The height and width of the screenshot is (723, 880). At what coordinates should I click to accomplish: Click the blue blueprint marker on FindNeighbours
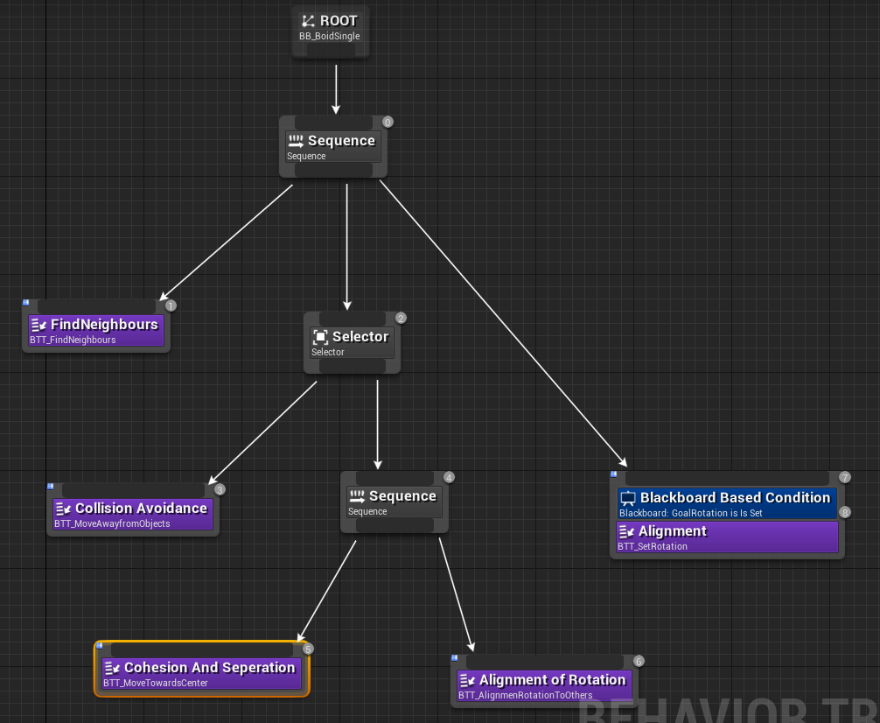26,302
